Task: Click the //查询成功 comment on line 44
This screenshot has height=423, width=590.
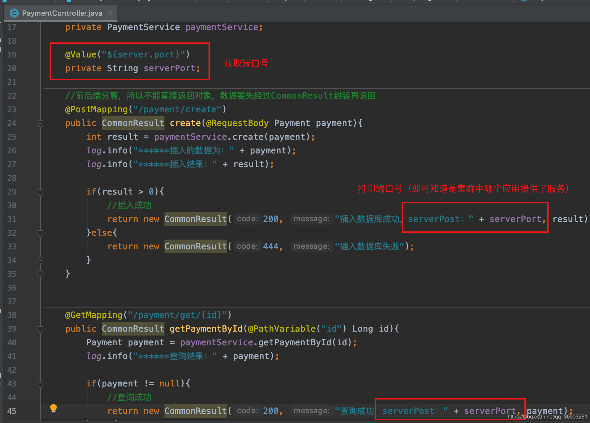Action: [x=129, y=397]
